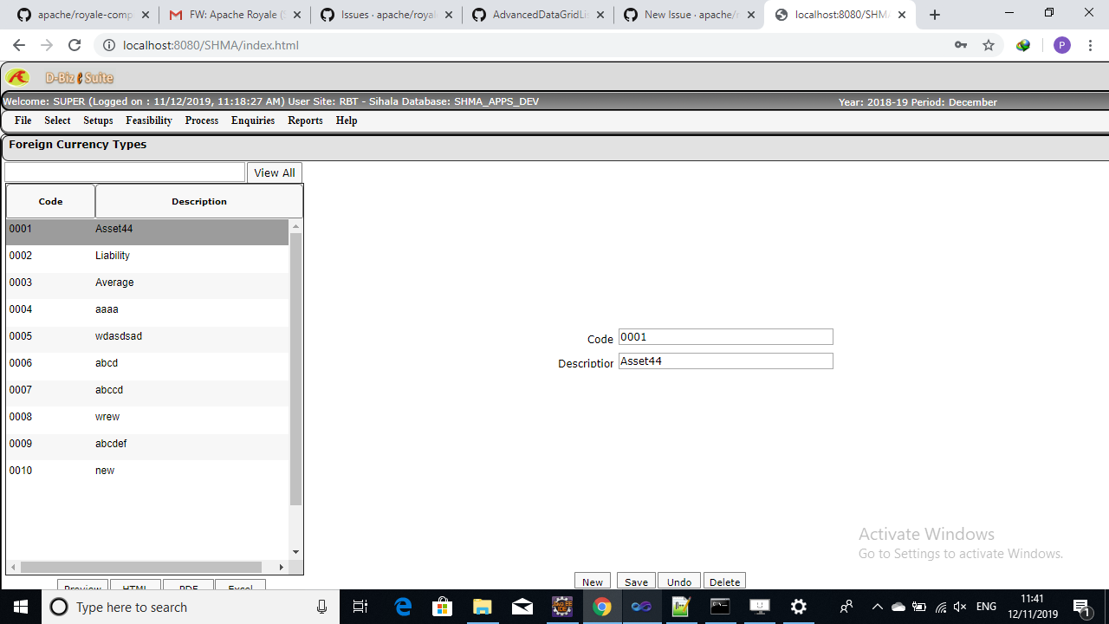Click the search filter field above the grid
This screenshot has width=1109, height=624.
pos(123,172)
